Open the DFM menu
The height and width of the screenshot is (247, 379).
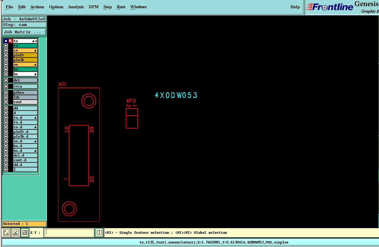pyautogui.click(x=94, y=7)
